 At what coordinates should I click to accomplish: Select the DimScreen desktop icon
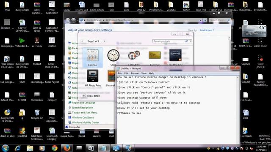[37, 97]
